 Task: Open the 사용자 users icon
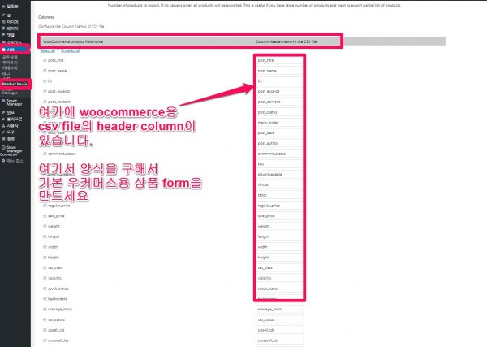coord(3,126)
